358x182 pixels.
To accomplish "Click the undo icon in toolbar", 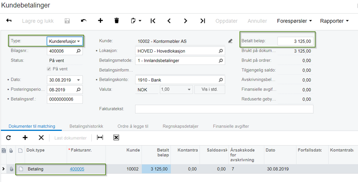I will (x=83, y=21).
